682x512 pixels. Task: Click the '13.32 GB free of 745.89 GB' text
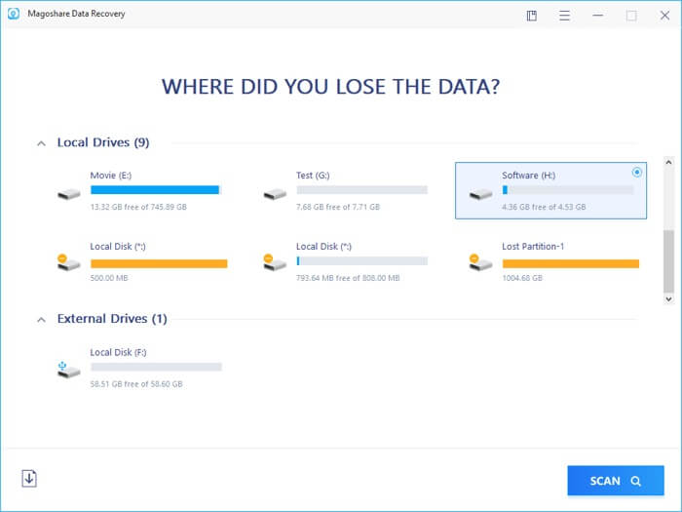click(138, 207)
